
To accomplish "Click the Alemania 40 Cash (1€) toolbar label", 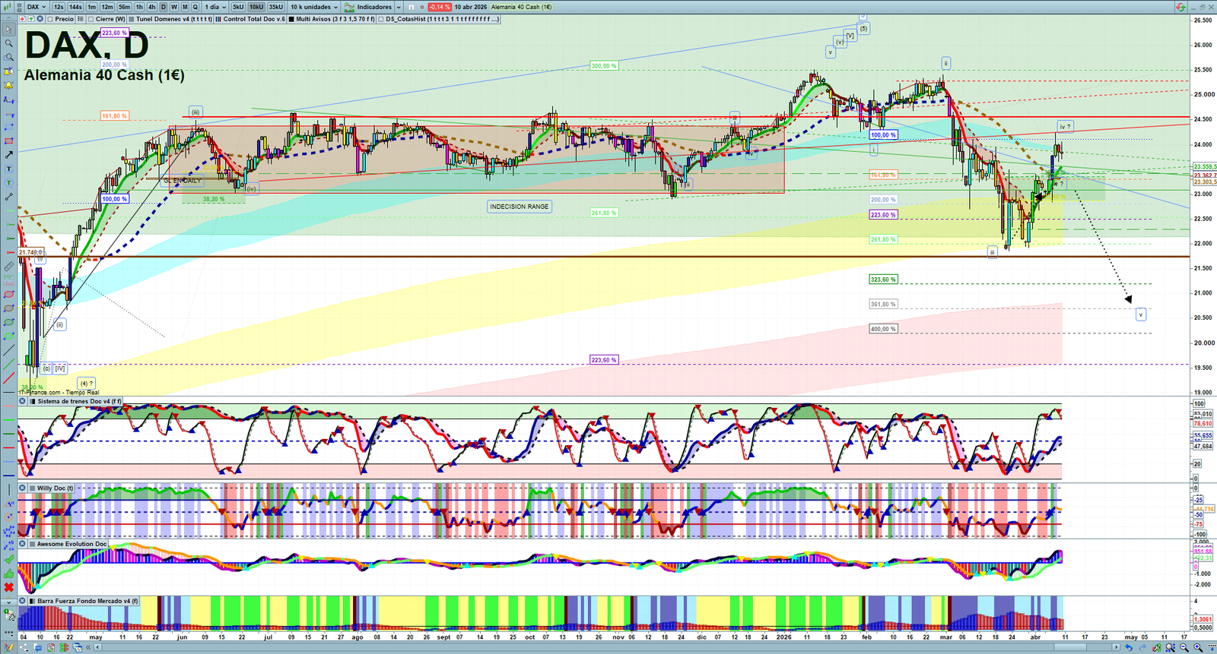I will coord(521,7).
